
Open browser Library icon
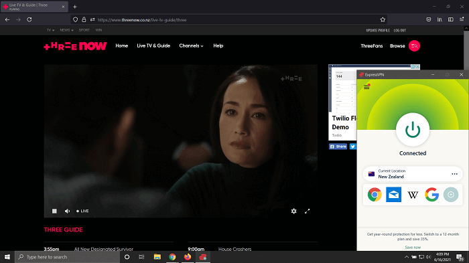coord(440,19)
